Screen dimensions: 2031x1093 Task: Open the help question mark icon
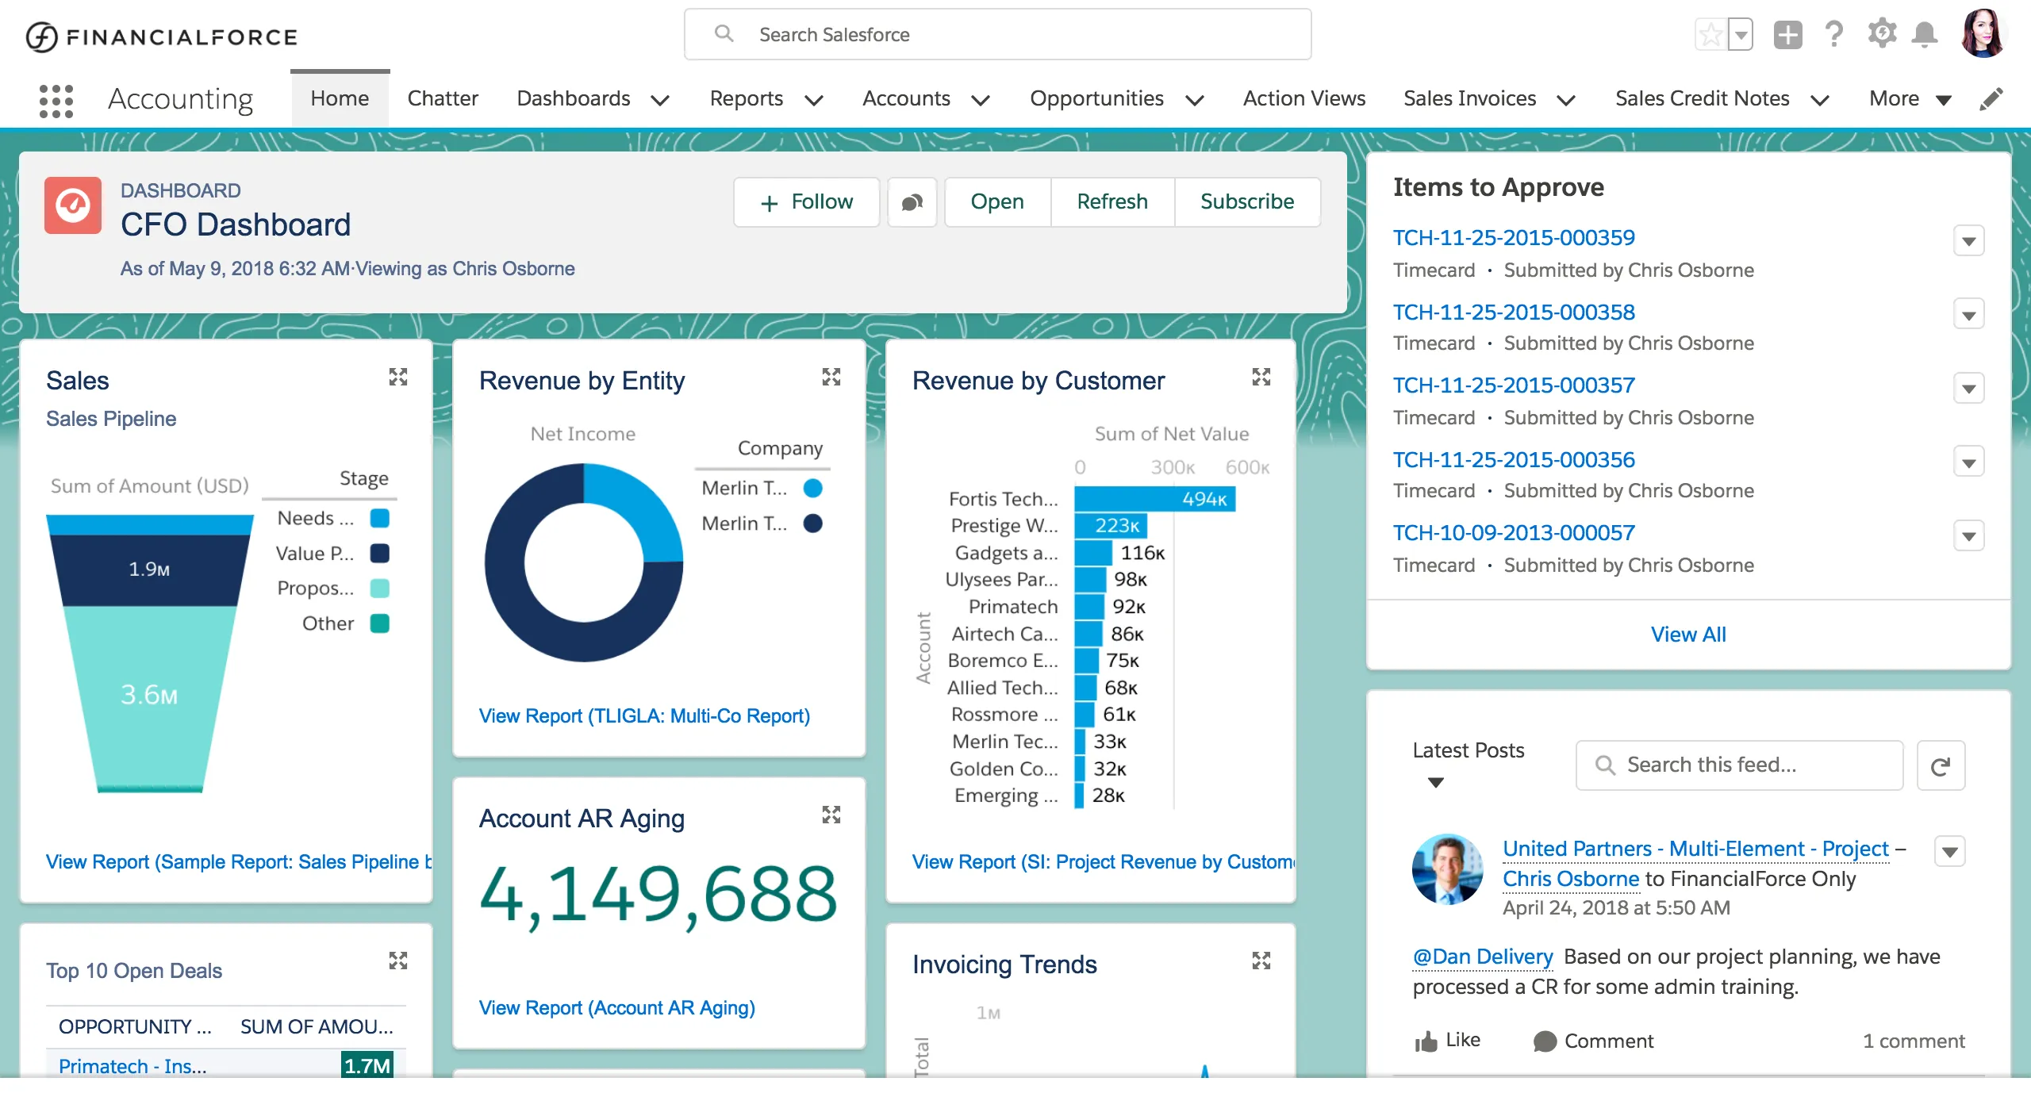(x=1833, y=34)
